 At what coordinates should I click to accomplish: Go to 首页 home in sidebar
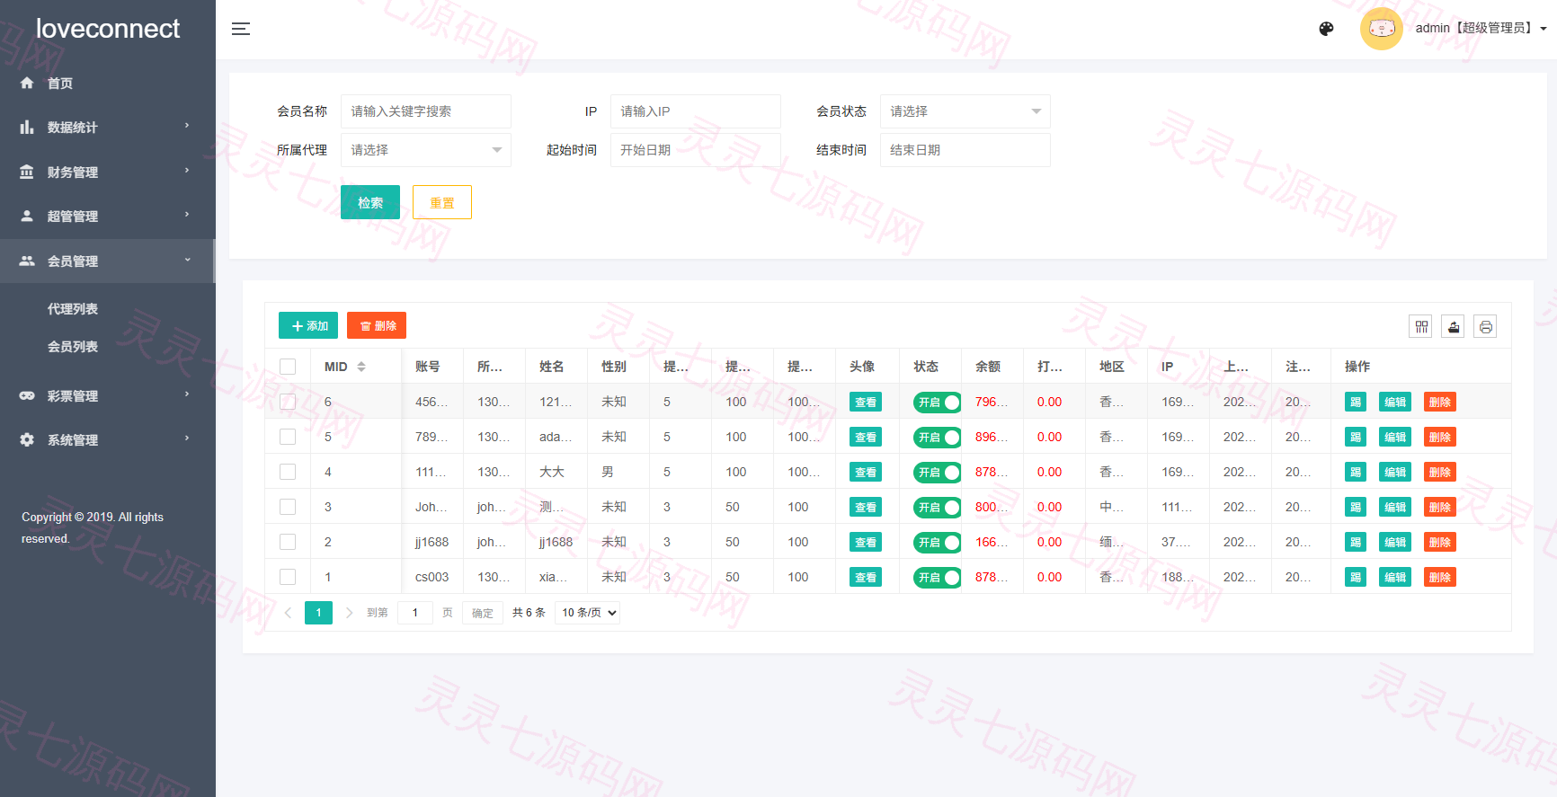pos(108,83)
